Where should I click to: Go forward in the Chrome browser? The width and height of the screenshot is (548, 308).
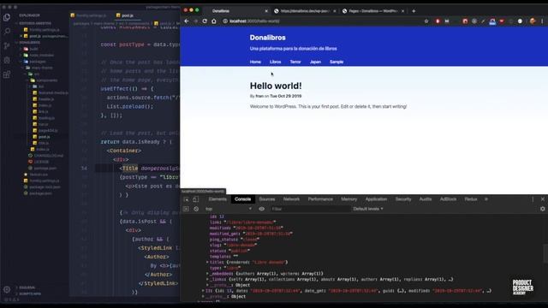(x=195, y=21)
